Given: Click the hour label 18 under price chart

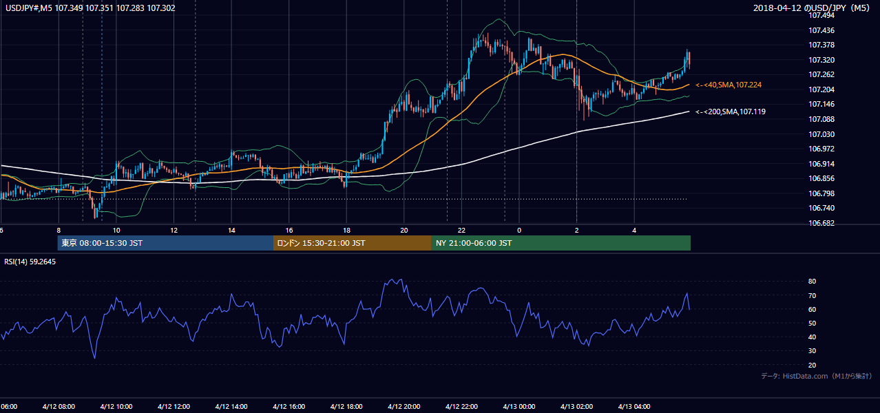Looking at the screenshot, I should [x=346, y=231].
